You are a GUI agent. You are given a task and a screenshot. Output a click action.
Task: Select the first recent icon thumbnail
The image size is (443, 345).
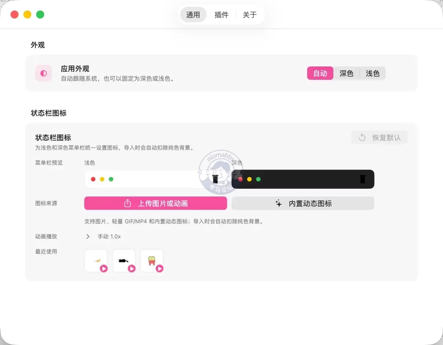[x=96, y=260]
